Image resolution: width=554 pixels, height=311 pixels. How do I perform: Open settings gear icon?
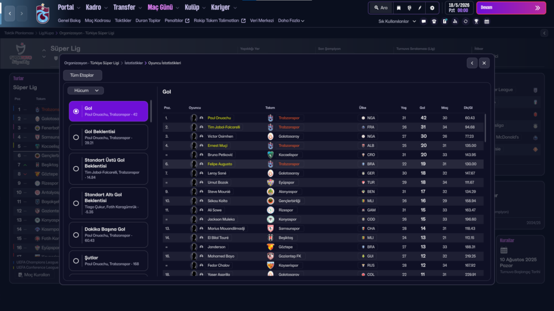click(432, 8)
